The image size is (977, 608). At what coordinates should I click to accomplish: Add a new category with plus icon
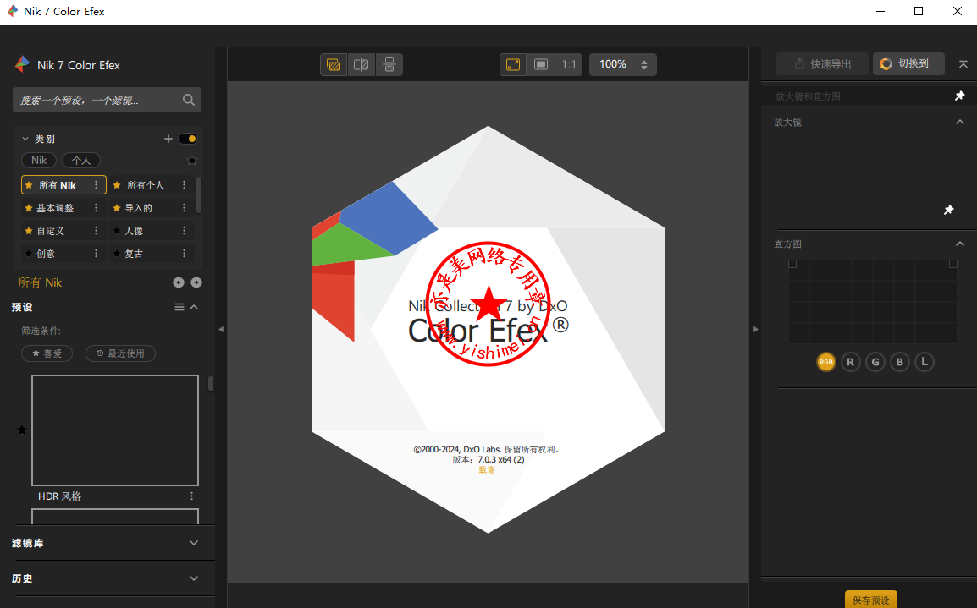tap(168, 139)
